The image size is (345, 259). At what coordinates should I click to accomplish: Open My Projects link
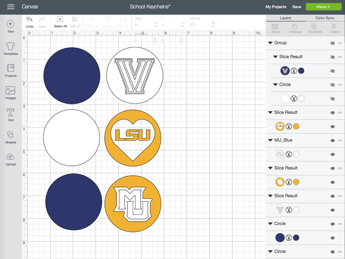[x=276, y=7]
